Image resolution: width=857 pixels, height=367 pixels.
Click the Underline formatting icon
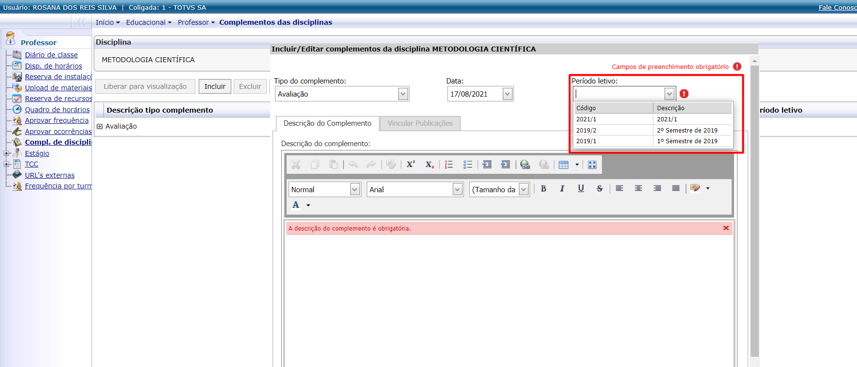(x=581, y=188)
